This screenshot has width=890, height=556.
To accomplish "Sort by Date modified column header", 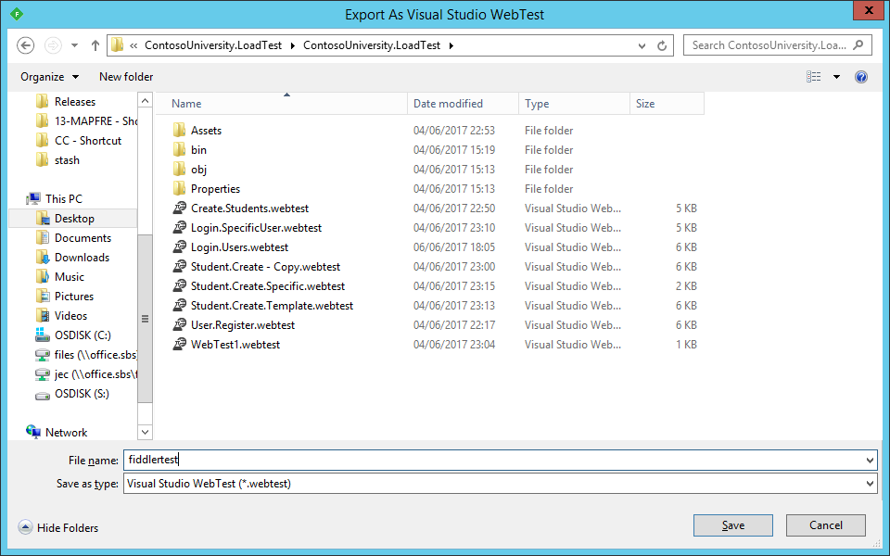I will (x=463, y=104).
